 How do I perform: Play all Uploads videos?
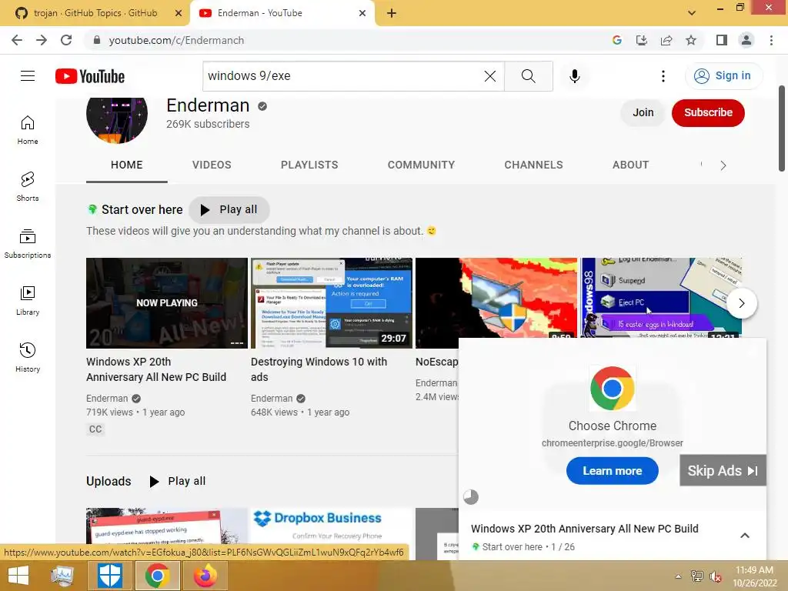tap(178, 481)
